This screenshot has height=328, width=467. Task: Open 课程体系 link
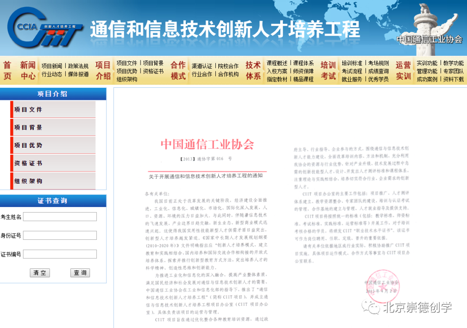tap(304, 63)
